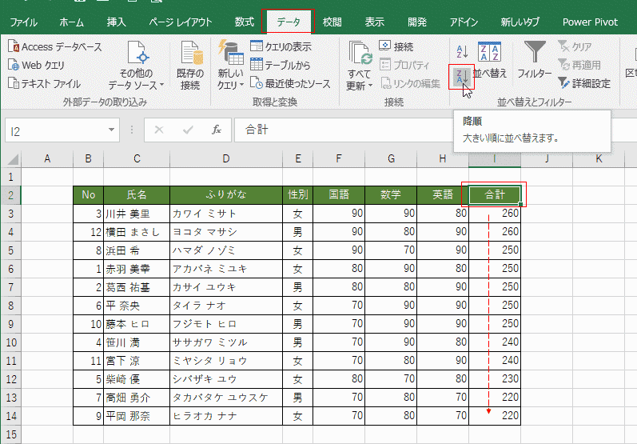The height and width of the screenshot is (444, 637).
Task: Click 既存の接続 button
Action: (x=190, y=65)
